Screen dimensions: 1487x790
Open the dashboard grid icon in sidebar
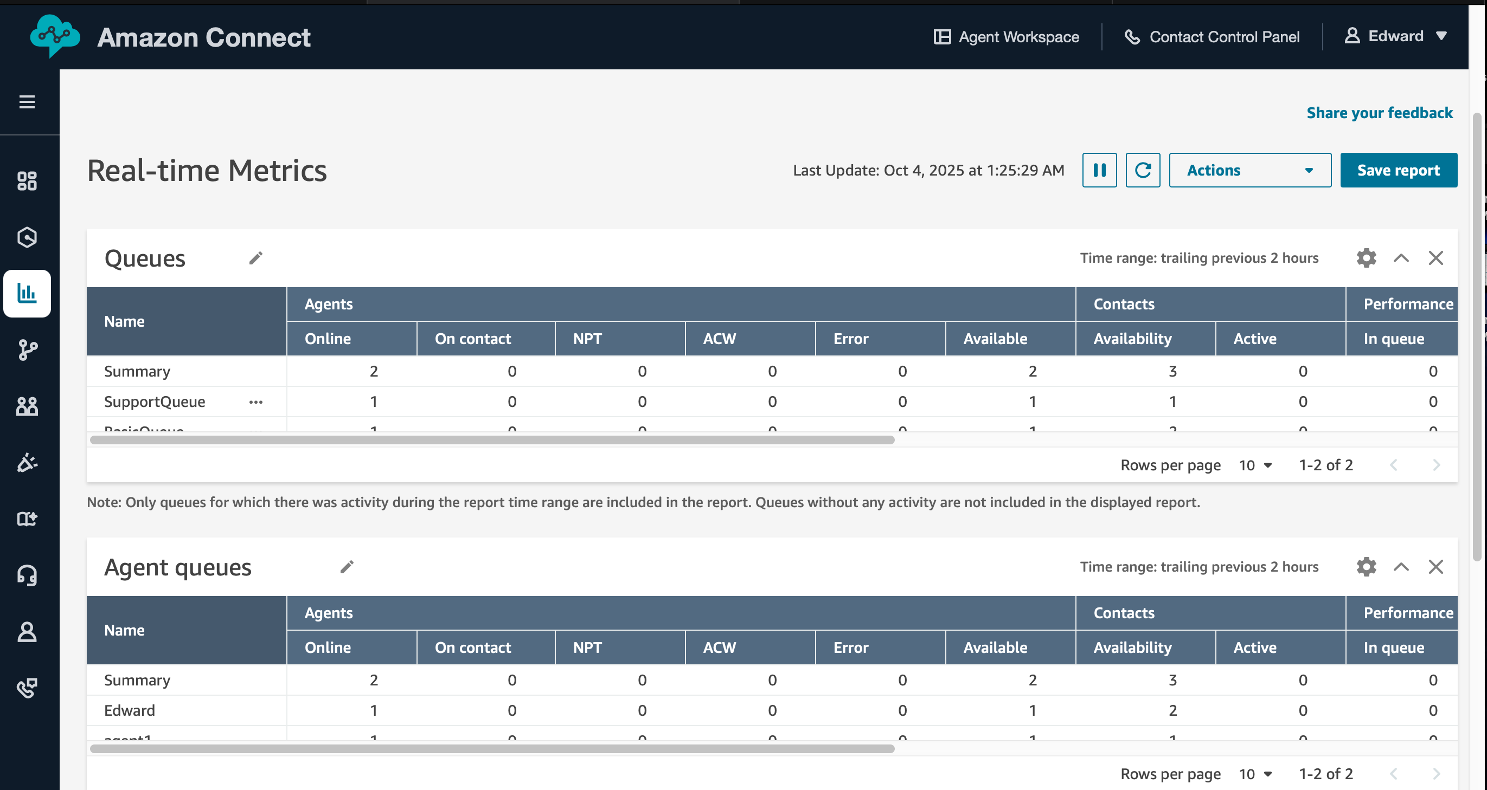pyautogui.click(x=27, y=181)
